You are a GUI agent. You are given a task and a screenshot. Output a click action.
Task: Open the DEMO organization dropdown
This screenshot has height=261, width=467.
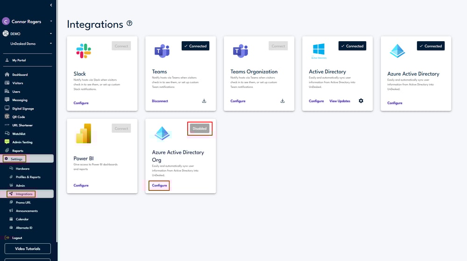pyautogui.click(x=51, y=34)
